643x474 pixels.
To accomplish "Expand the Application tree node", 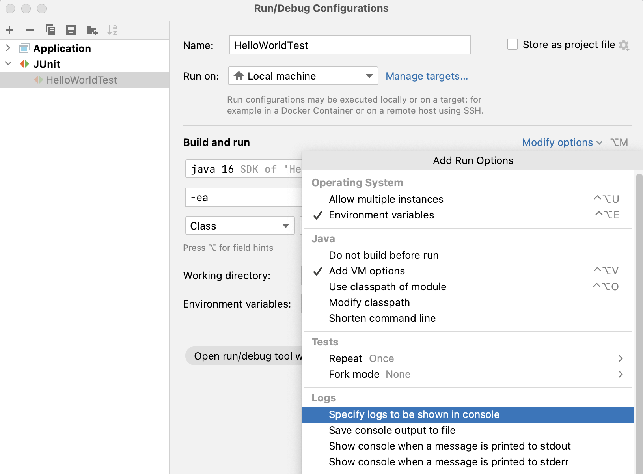I will tap(8, 48).
